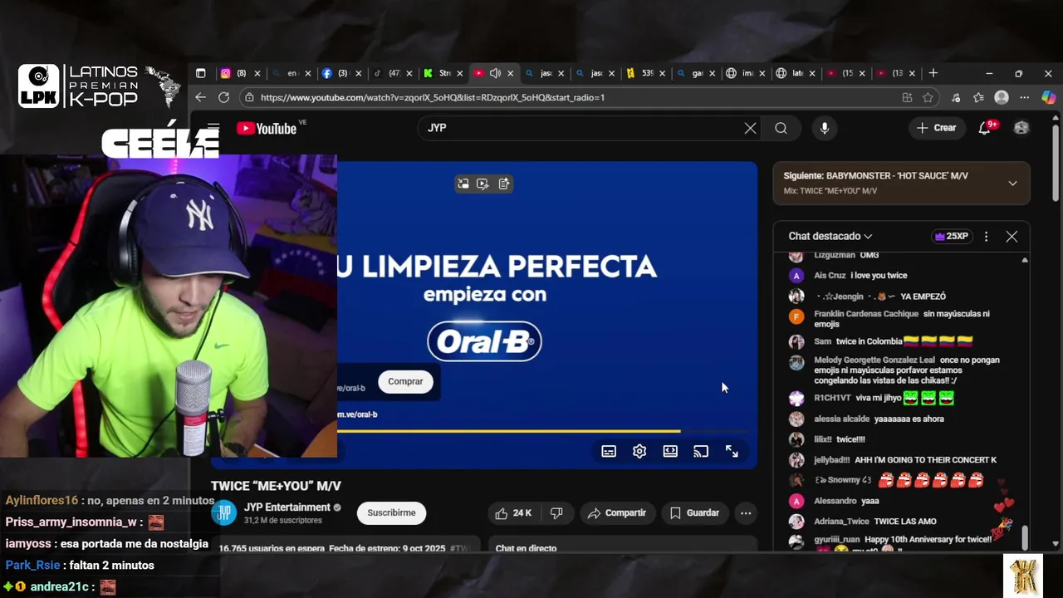This screenshot has width=1063, height=598.
Task: Expand the Siguiente BABYMONSTER queue panel
Action: (x=1012, y=184)
